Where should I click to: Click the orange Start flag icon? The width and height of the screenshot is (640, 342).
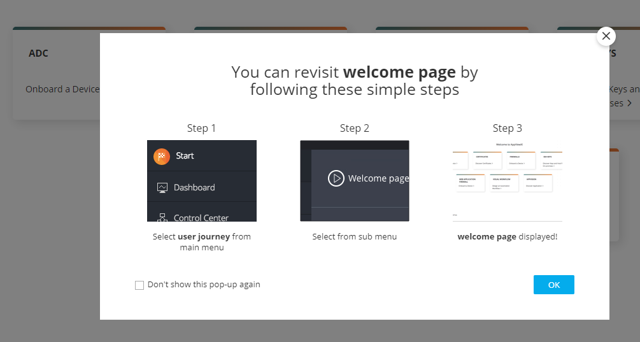pos(162,156)
